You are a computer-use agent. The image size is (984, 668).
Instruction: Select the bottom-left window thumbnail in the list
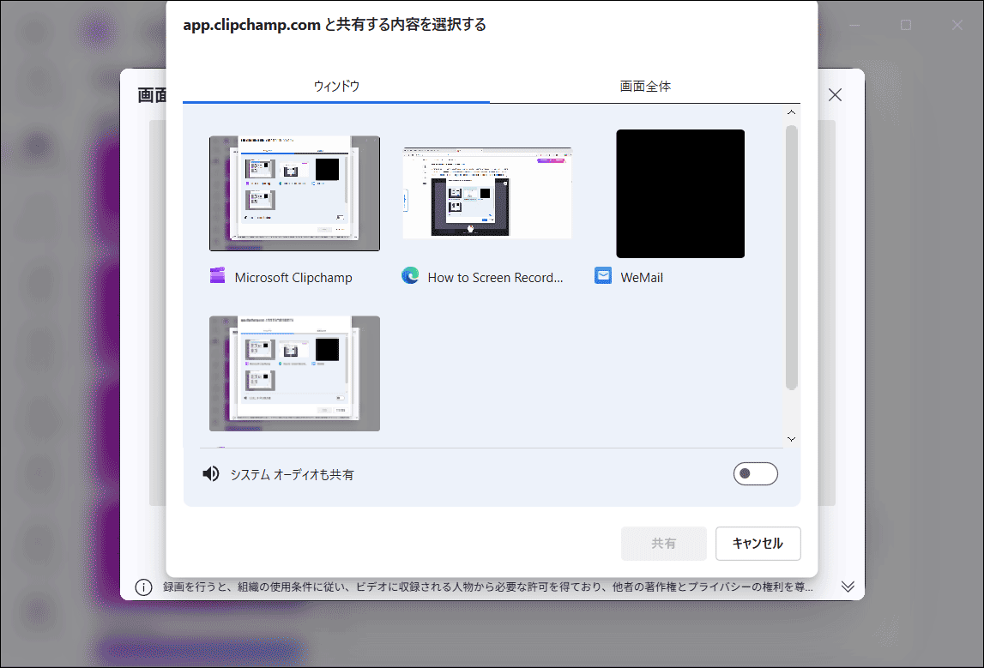pos(294,373)
